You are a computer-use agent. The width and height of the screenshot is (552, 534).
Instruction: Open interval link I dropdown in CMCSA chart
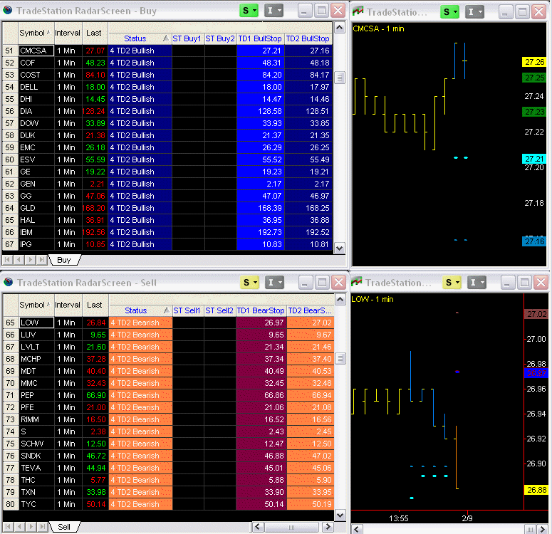tap(474, 12)
